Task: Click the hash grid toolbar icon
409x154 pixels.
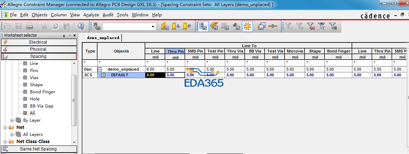Action: click(236, 26)
